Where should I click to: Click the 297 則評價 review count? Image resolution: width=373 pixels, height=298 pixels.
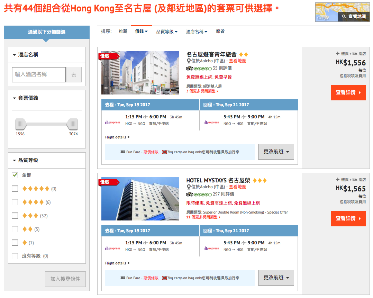(x=224, y=194)
